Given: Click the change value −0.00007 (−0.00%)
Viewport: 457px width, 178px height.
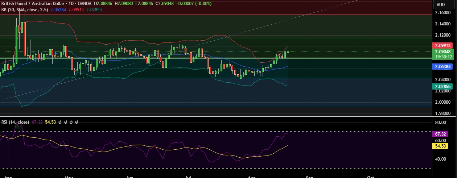Looking at the screenshot, I should point(194,4).
